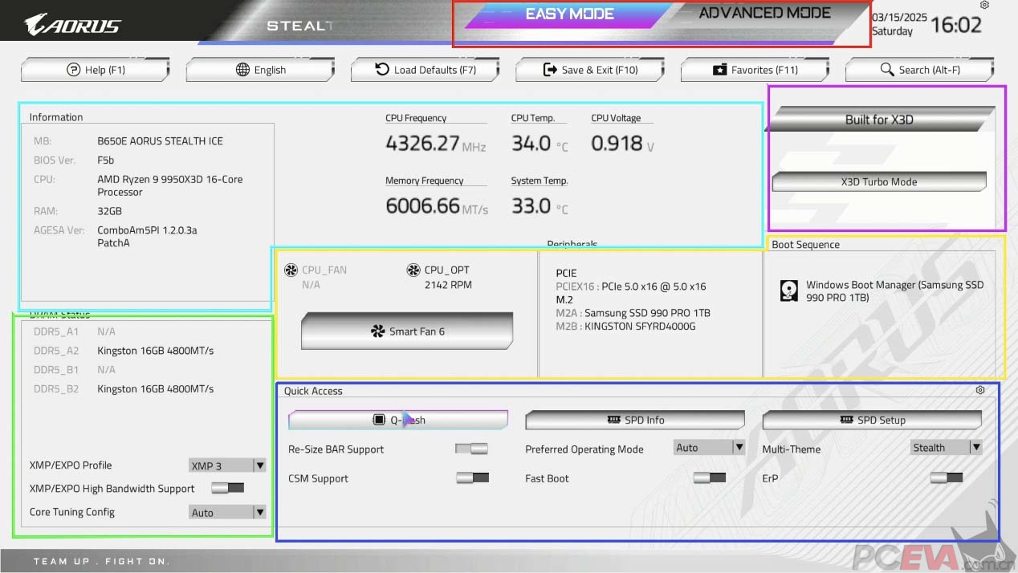Screen dimensions: 1018x573
Task: Enable XMP/EXPO High Bandwidth Support
Action: 227,488
